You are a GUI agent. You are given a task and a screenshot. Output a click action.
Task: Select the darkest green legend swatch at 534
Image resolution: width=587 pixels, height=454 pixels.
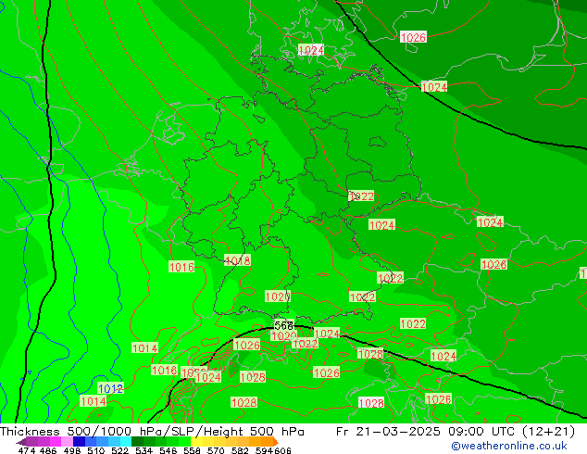click(x=137, y=441)
